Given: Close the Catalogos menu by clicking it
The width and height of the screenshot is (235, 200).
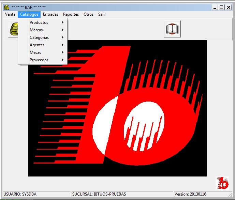Looking at the screenshot, I should [29, 14].
